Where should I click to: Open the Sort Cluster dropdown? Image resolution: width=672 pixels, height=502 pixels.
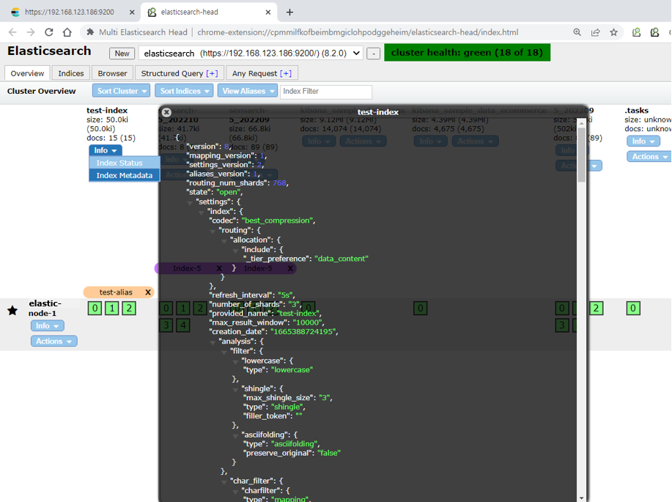[122, 91]
